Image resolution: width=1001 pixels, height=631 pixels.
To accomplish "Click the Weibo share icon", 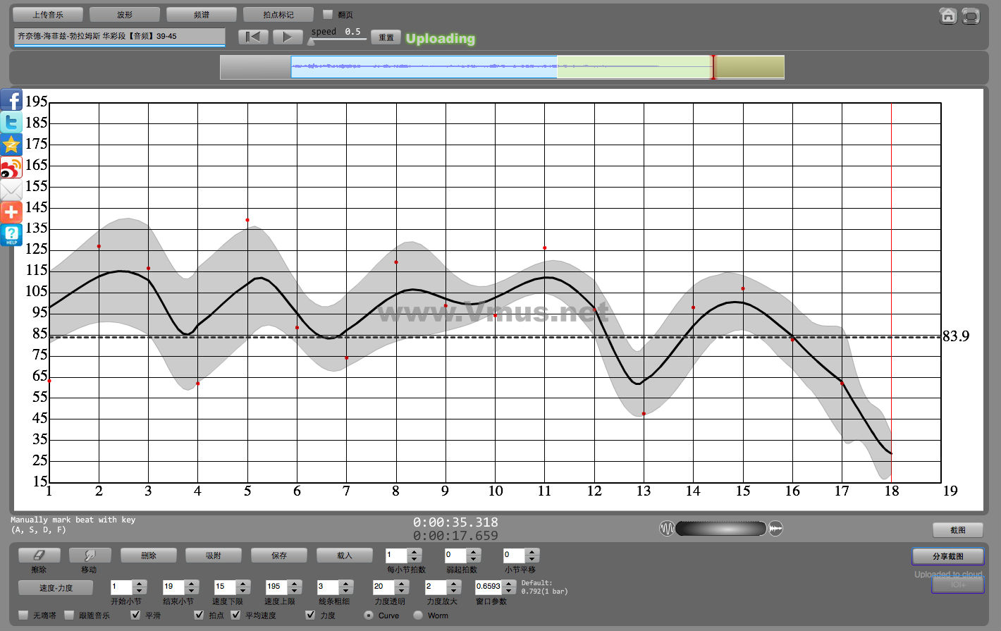I will (11, 168).
